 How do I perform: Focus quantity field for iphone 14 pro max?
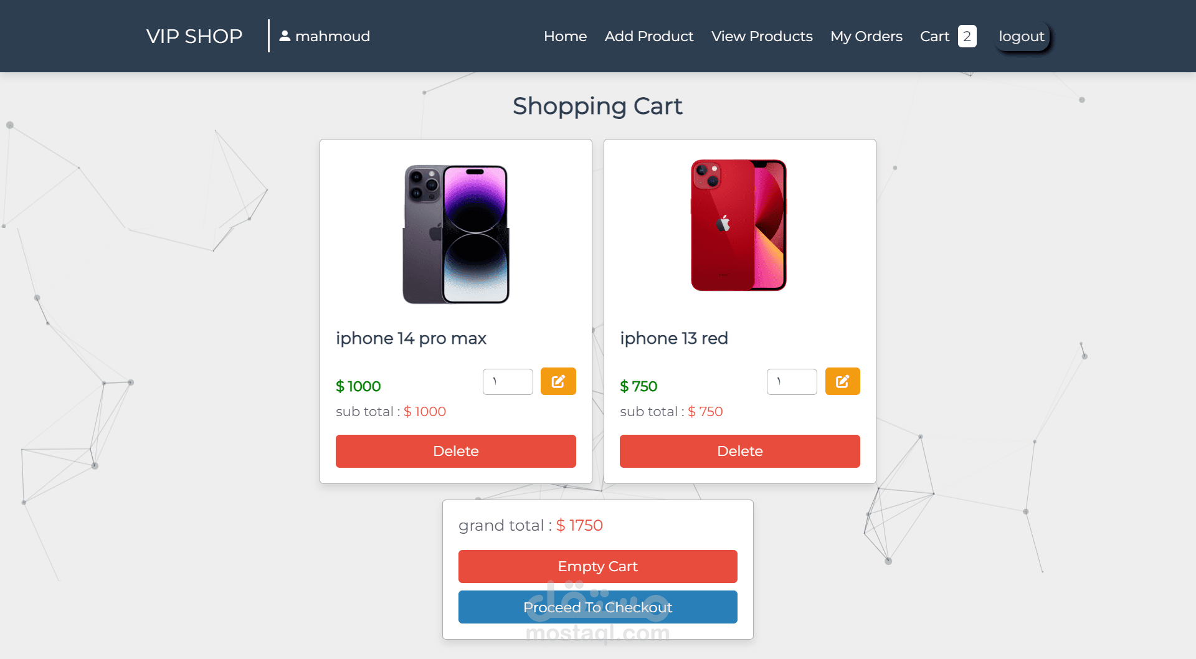pos(508,381)
